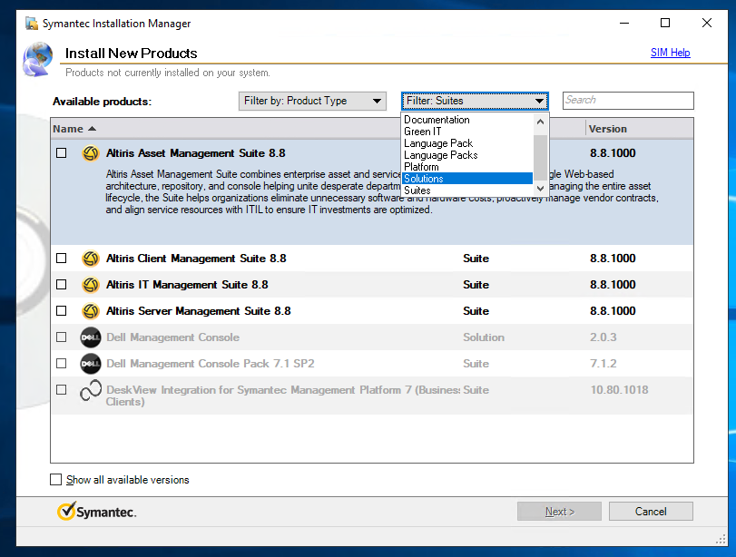Click the Altiris Client Management Suite product icon
The width and height of the screenshot is (736, 557).
pos(90,258)
